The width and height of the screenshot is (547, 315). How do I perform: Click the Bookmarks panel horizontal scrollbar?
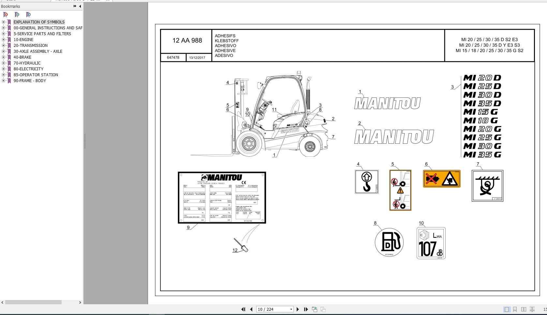(33, 302)
